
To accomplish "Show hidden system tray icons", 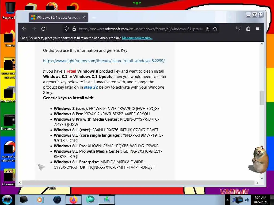I will 227,200.
